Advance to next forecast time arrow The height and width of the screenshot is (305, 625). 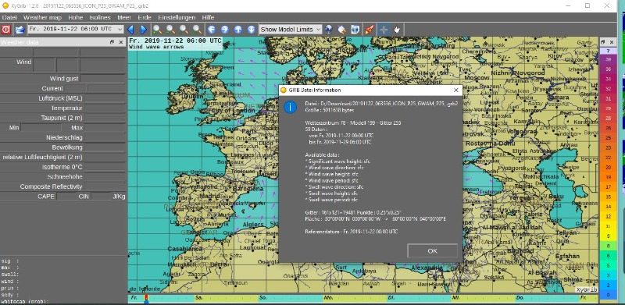144,30
